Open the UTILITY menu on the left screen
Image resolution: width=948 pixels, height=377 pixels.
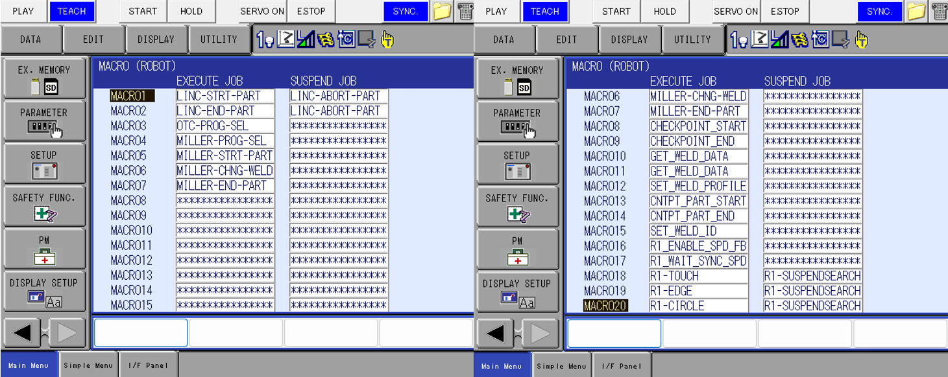click(x=219, y=40)
